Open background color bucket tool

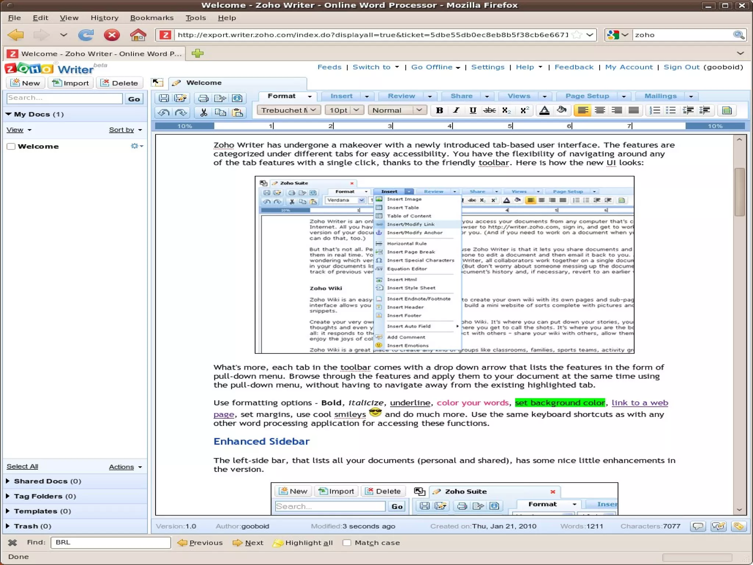pos(561,110)
